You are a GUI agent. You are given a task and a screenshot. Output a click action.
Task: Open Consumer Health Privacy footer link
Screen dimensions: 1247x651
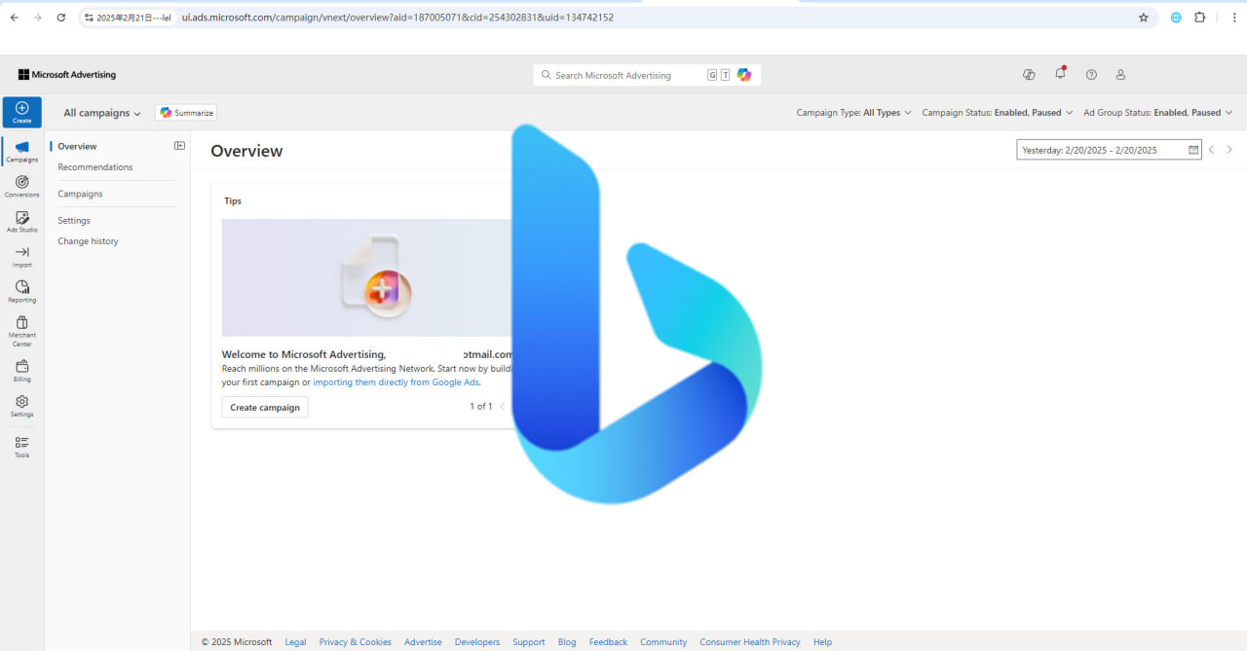750,642
